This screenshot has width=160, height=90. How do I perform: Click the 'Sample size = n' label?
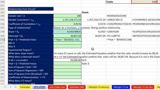[x=16, y=16]
